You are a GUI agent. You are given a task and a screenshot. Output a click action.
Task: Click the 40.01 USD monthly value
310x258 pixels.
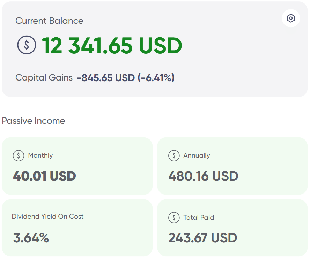tap(44, 176)
